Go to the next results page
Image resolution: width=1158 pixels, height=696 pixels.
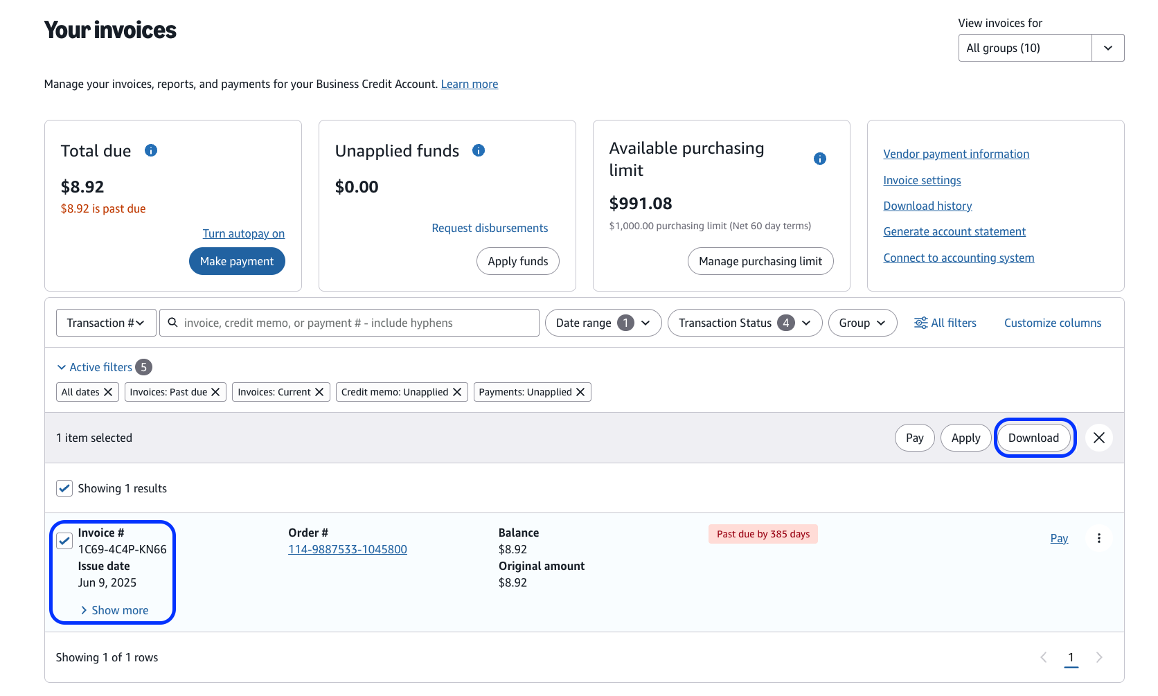(1099, 657)
